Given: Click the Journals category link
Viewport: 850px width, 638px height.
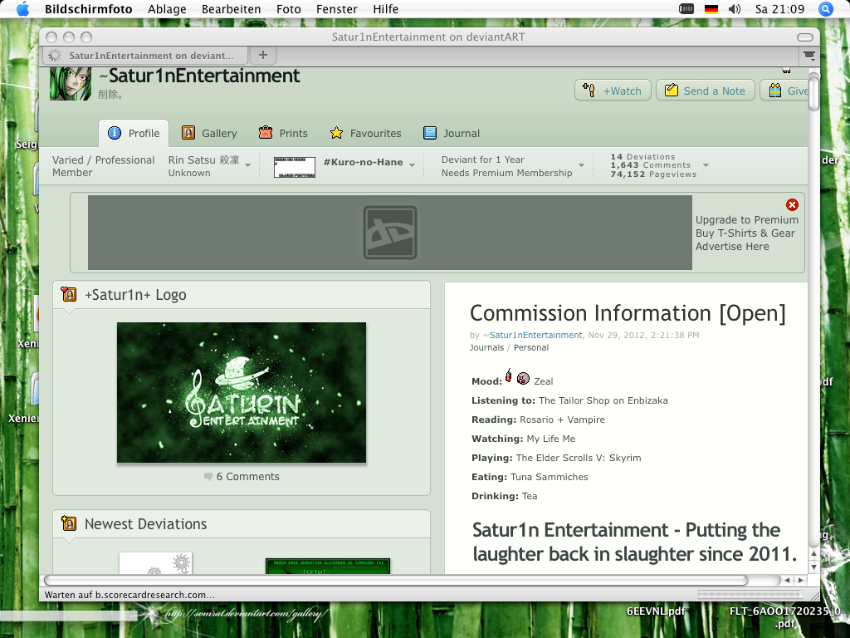Looking at the screenshot, I should [486, 348].
